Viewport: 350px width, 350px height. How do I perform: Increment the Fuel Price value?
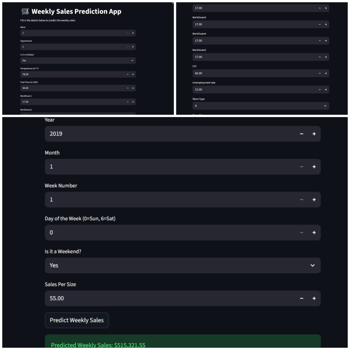tap(133, 88)
